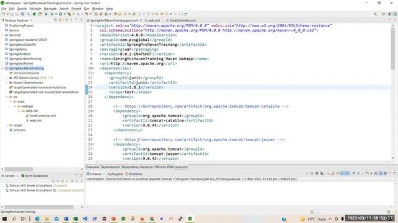Fold the dependencies element at line 10
The image size is (398, 223).
pos(93,68)
